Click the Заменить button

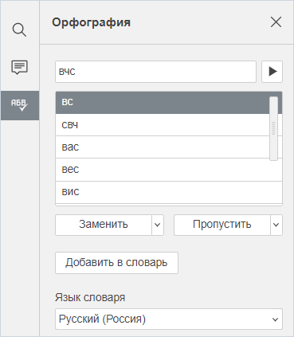tap(104, 225)
